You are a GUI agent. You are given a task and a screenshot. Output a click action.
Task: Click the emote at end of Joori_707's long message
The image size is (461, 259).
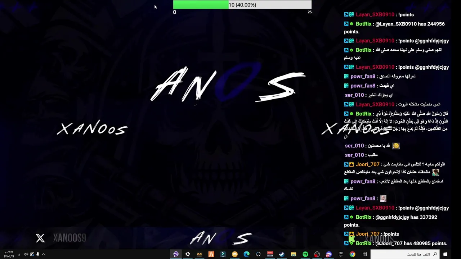pos(436,172)
